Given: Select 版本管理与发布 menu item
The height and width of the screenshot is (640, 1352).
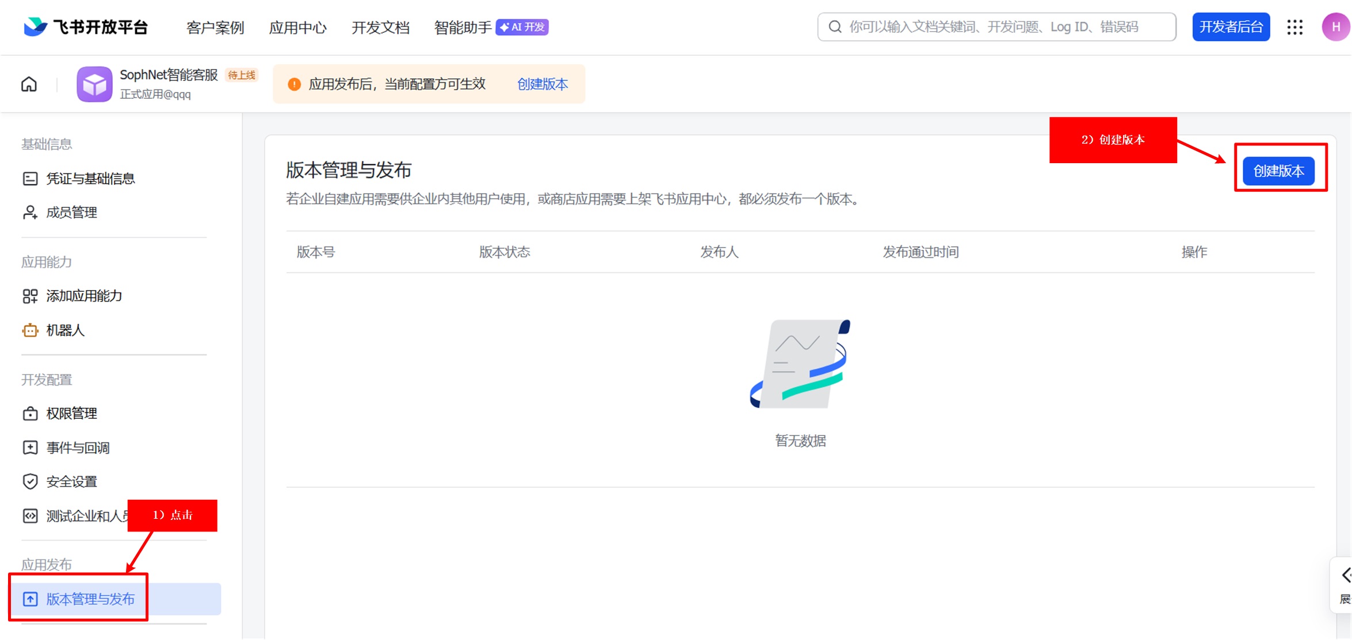Looking at the screenshot, I should coord(90,599).
